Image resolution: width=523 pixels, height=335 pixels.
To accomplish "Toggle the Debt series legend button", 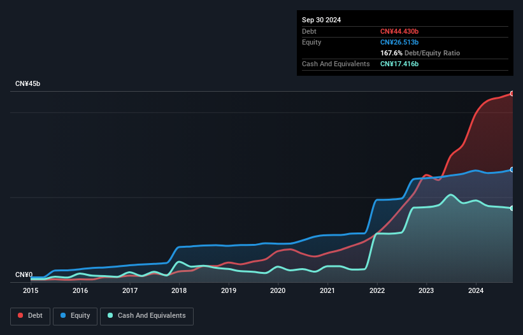I will pos(30,316).
